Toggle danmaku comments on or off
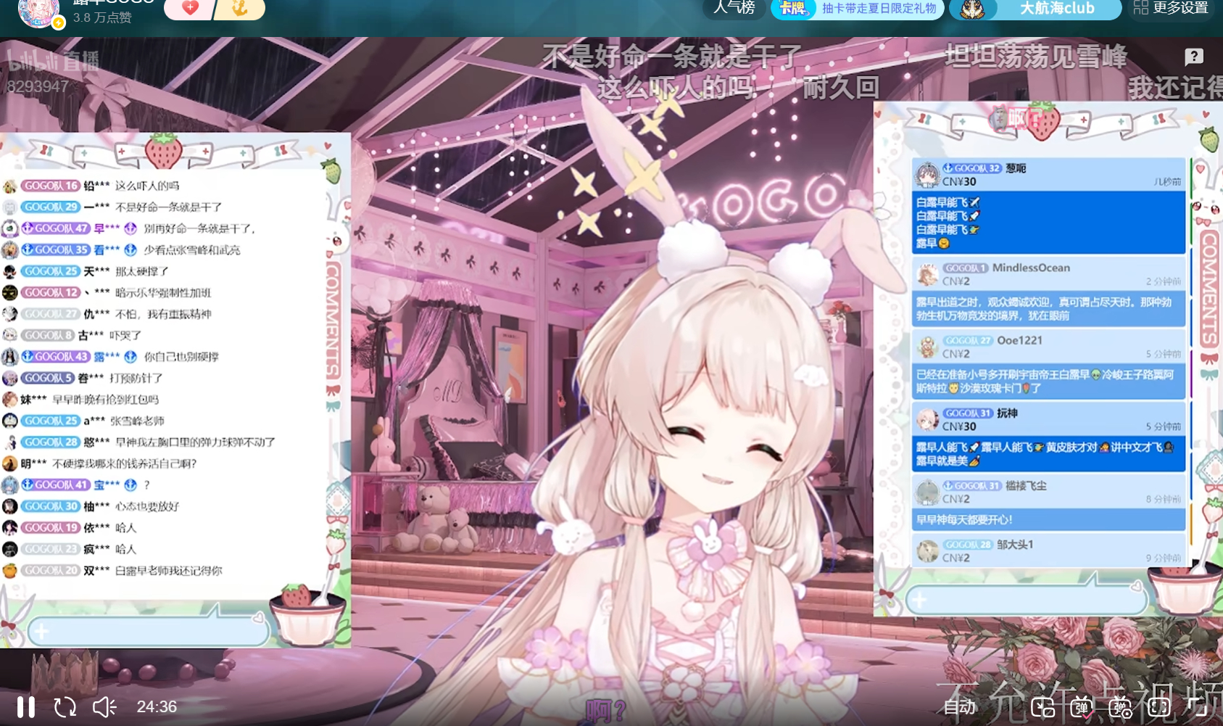 pyautogui.click(x=1082, y=706)
